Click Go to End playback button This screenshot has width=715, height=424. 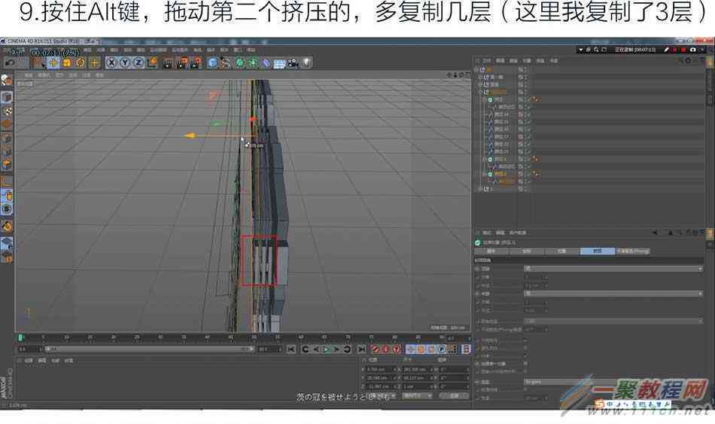361,349
